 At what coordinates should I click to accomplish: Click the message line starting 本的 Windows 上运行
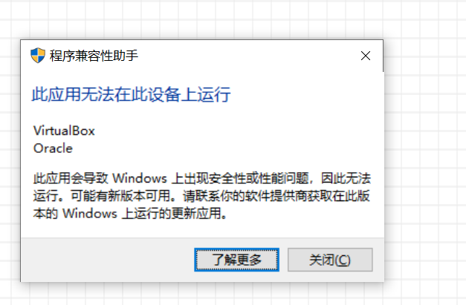(130, 213)
